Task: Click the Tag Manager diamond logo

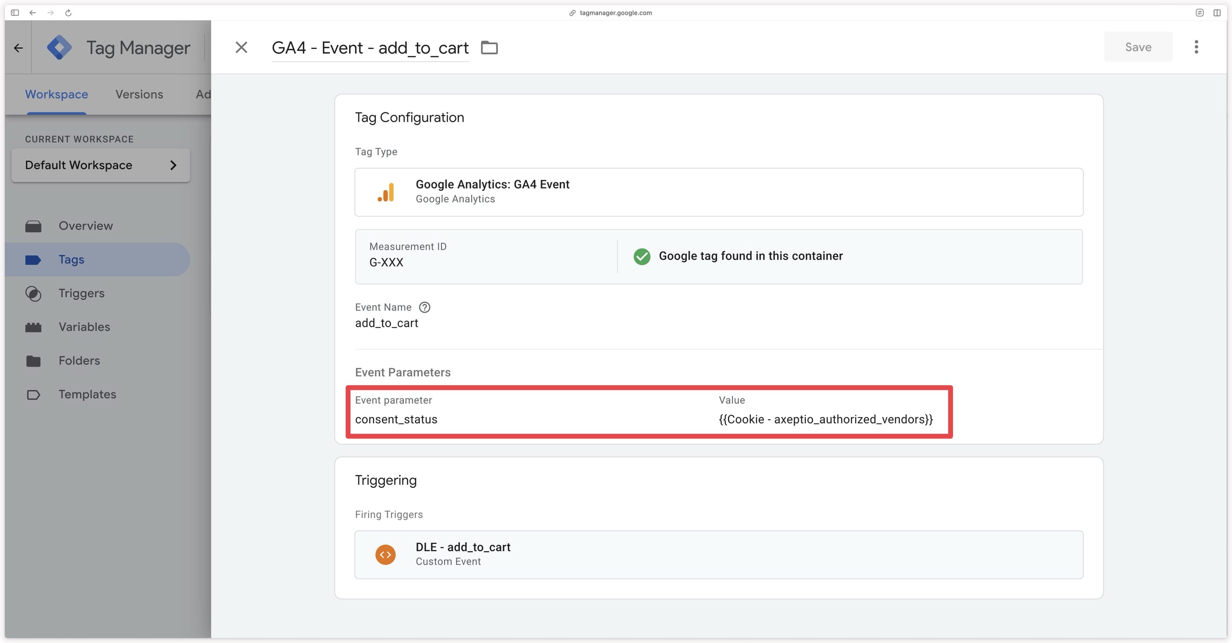Action: (60, 48)
